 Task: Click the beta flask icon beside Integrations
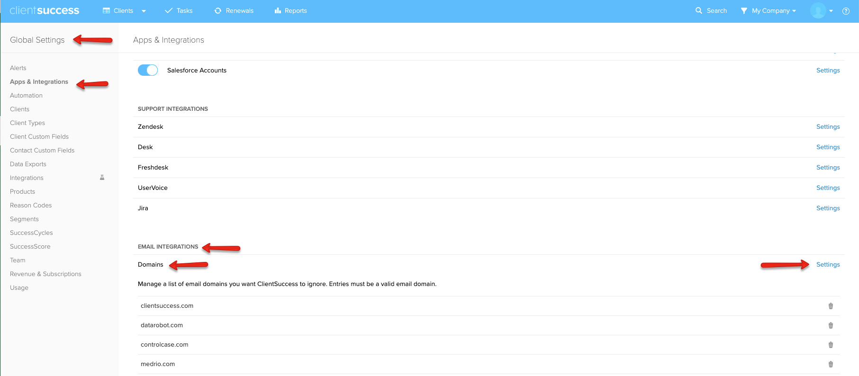click(102, 178)
